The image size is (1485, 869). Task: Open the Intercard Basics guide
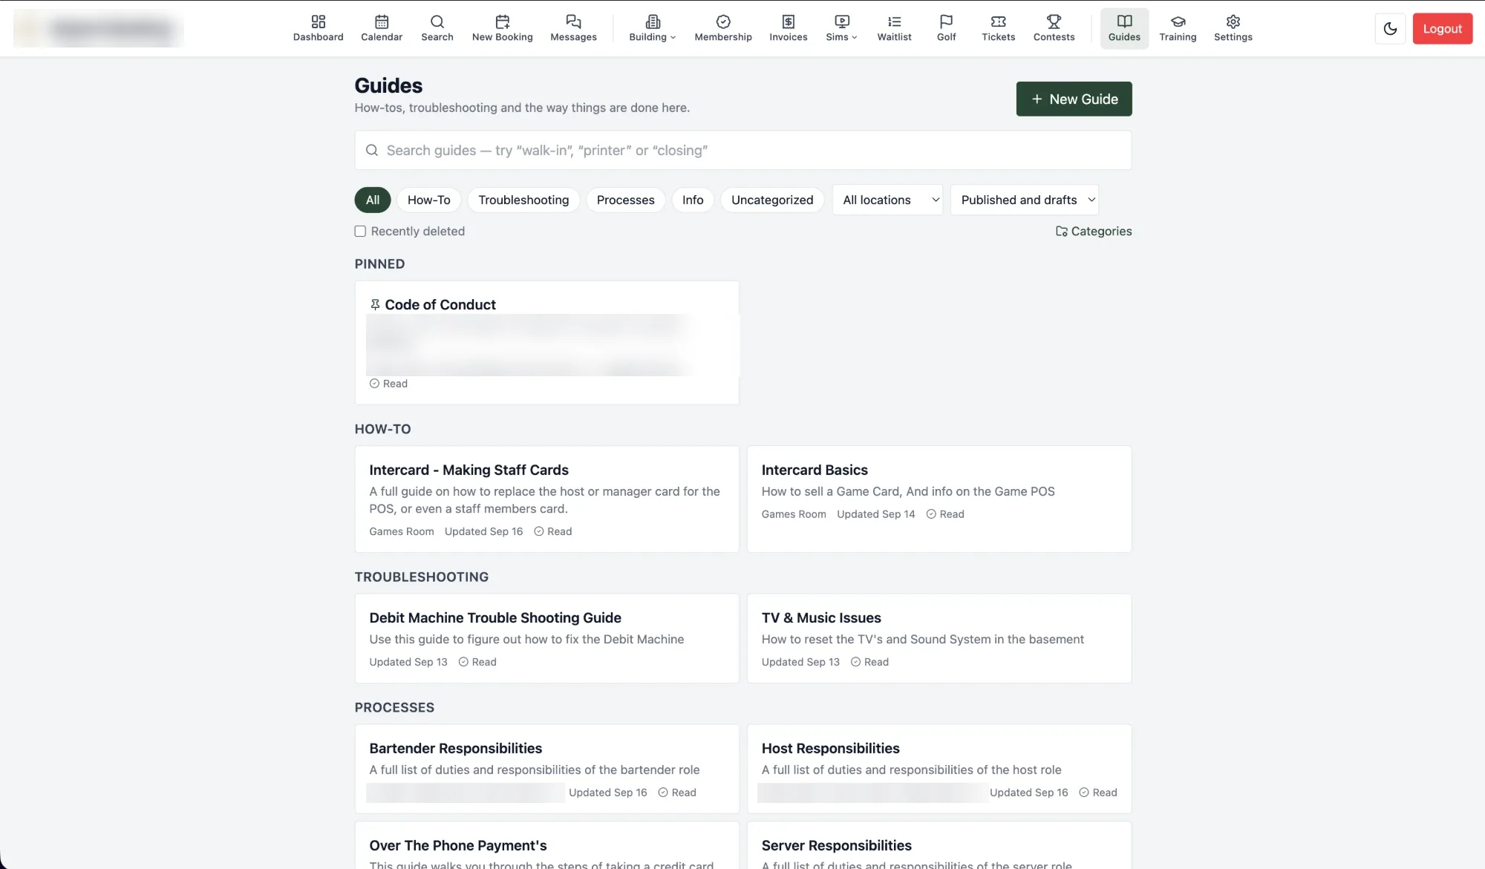pyautogui.click(x=939, y=499)
